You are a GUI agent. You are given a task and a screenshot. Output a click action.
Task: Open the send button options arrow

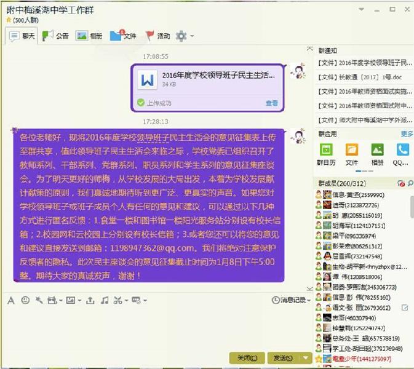[x=306, y=358]
